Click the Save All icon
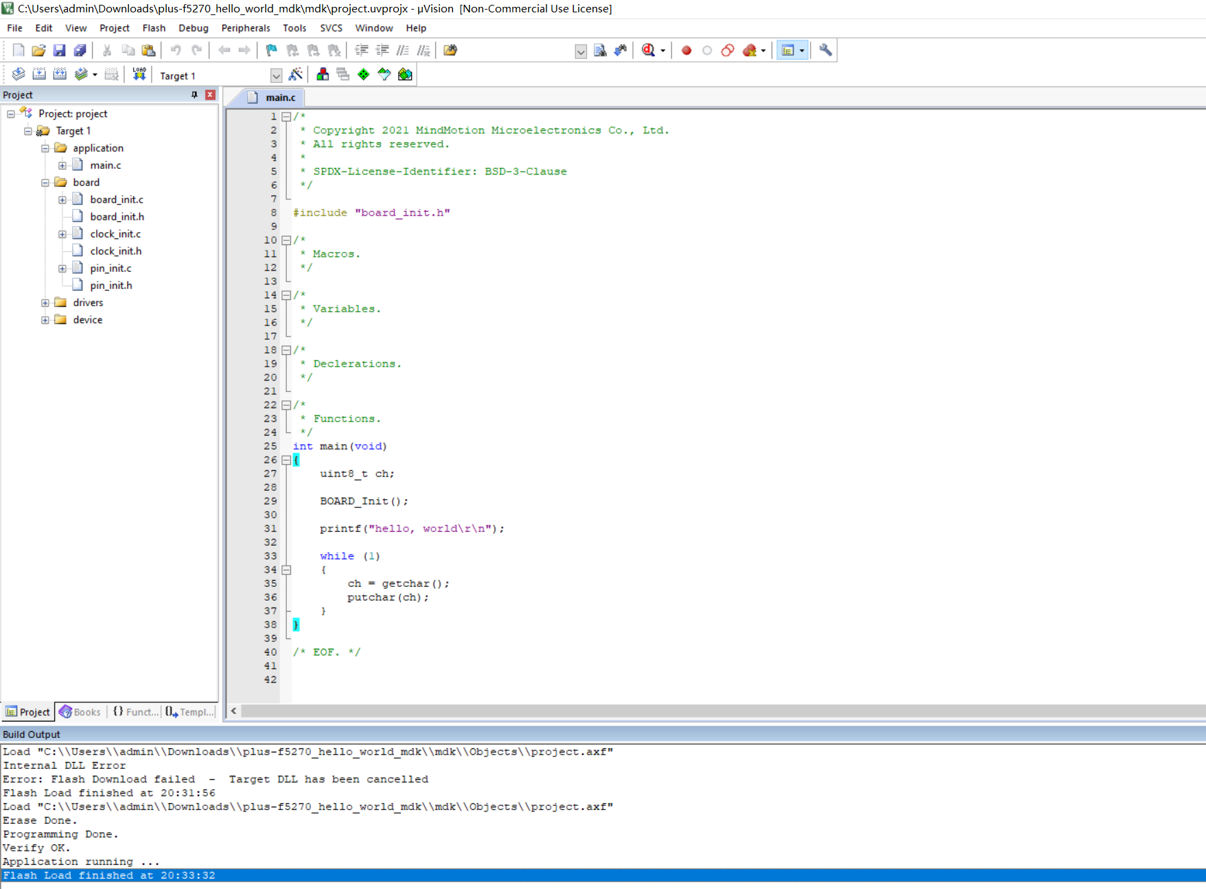 coord(80,50)
